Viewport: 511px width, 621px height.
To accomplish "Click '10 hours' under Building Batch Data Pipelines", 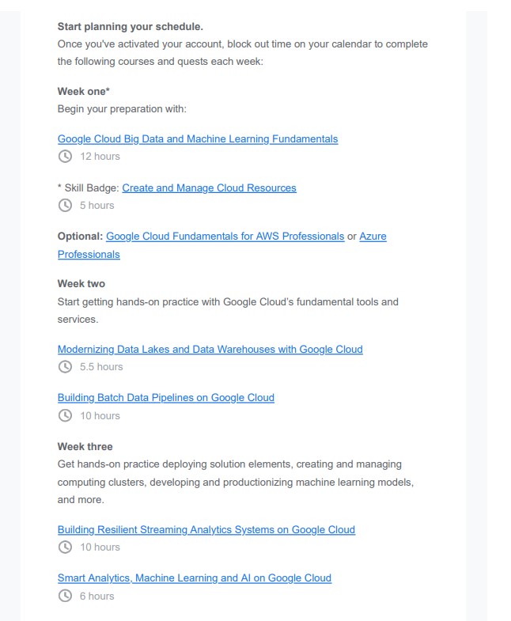I will [100, 416].
